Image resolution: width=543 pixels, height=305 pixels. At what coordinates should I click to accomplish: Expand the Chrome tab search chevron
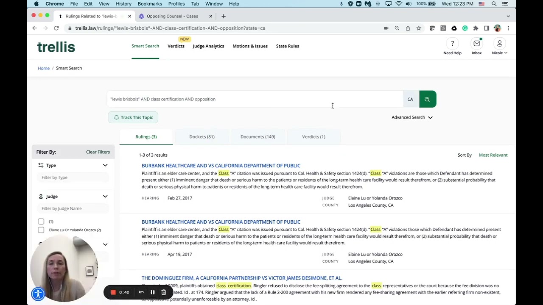click(508, 16)
